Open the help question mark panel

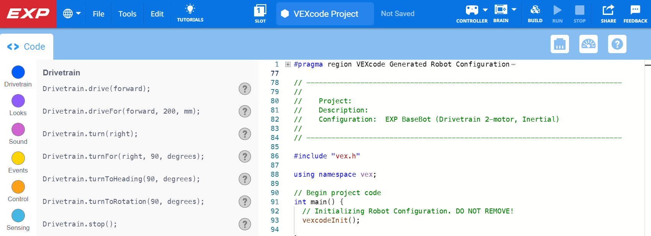(617, 44)
